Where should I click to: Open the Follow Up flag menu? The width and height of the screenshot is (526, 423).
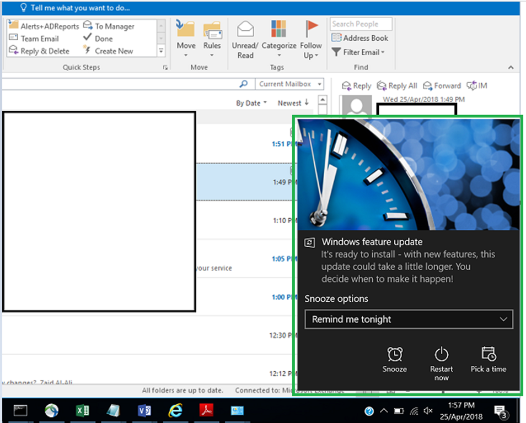pyautogui.click(x=310, y=40)
